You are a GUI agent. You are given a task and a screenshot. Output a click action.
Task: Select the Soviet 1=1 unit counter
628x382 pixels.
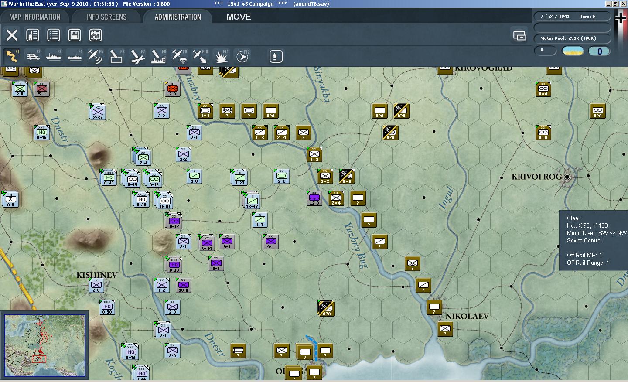[205, 111]
